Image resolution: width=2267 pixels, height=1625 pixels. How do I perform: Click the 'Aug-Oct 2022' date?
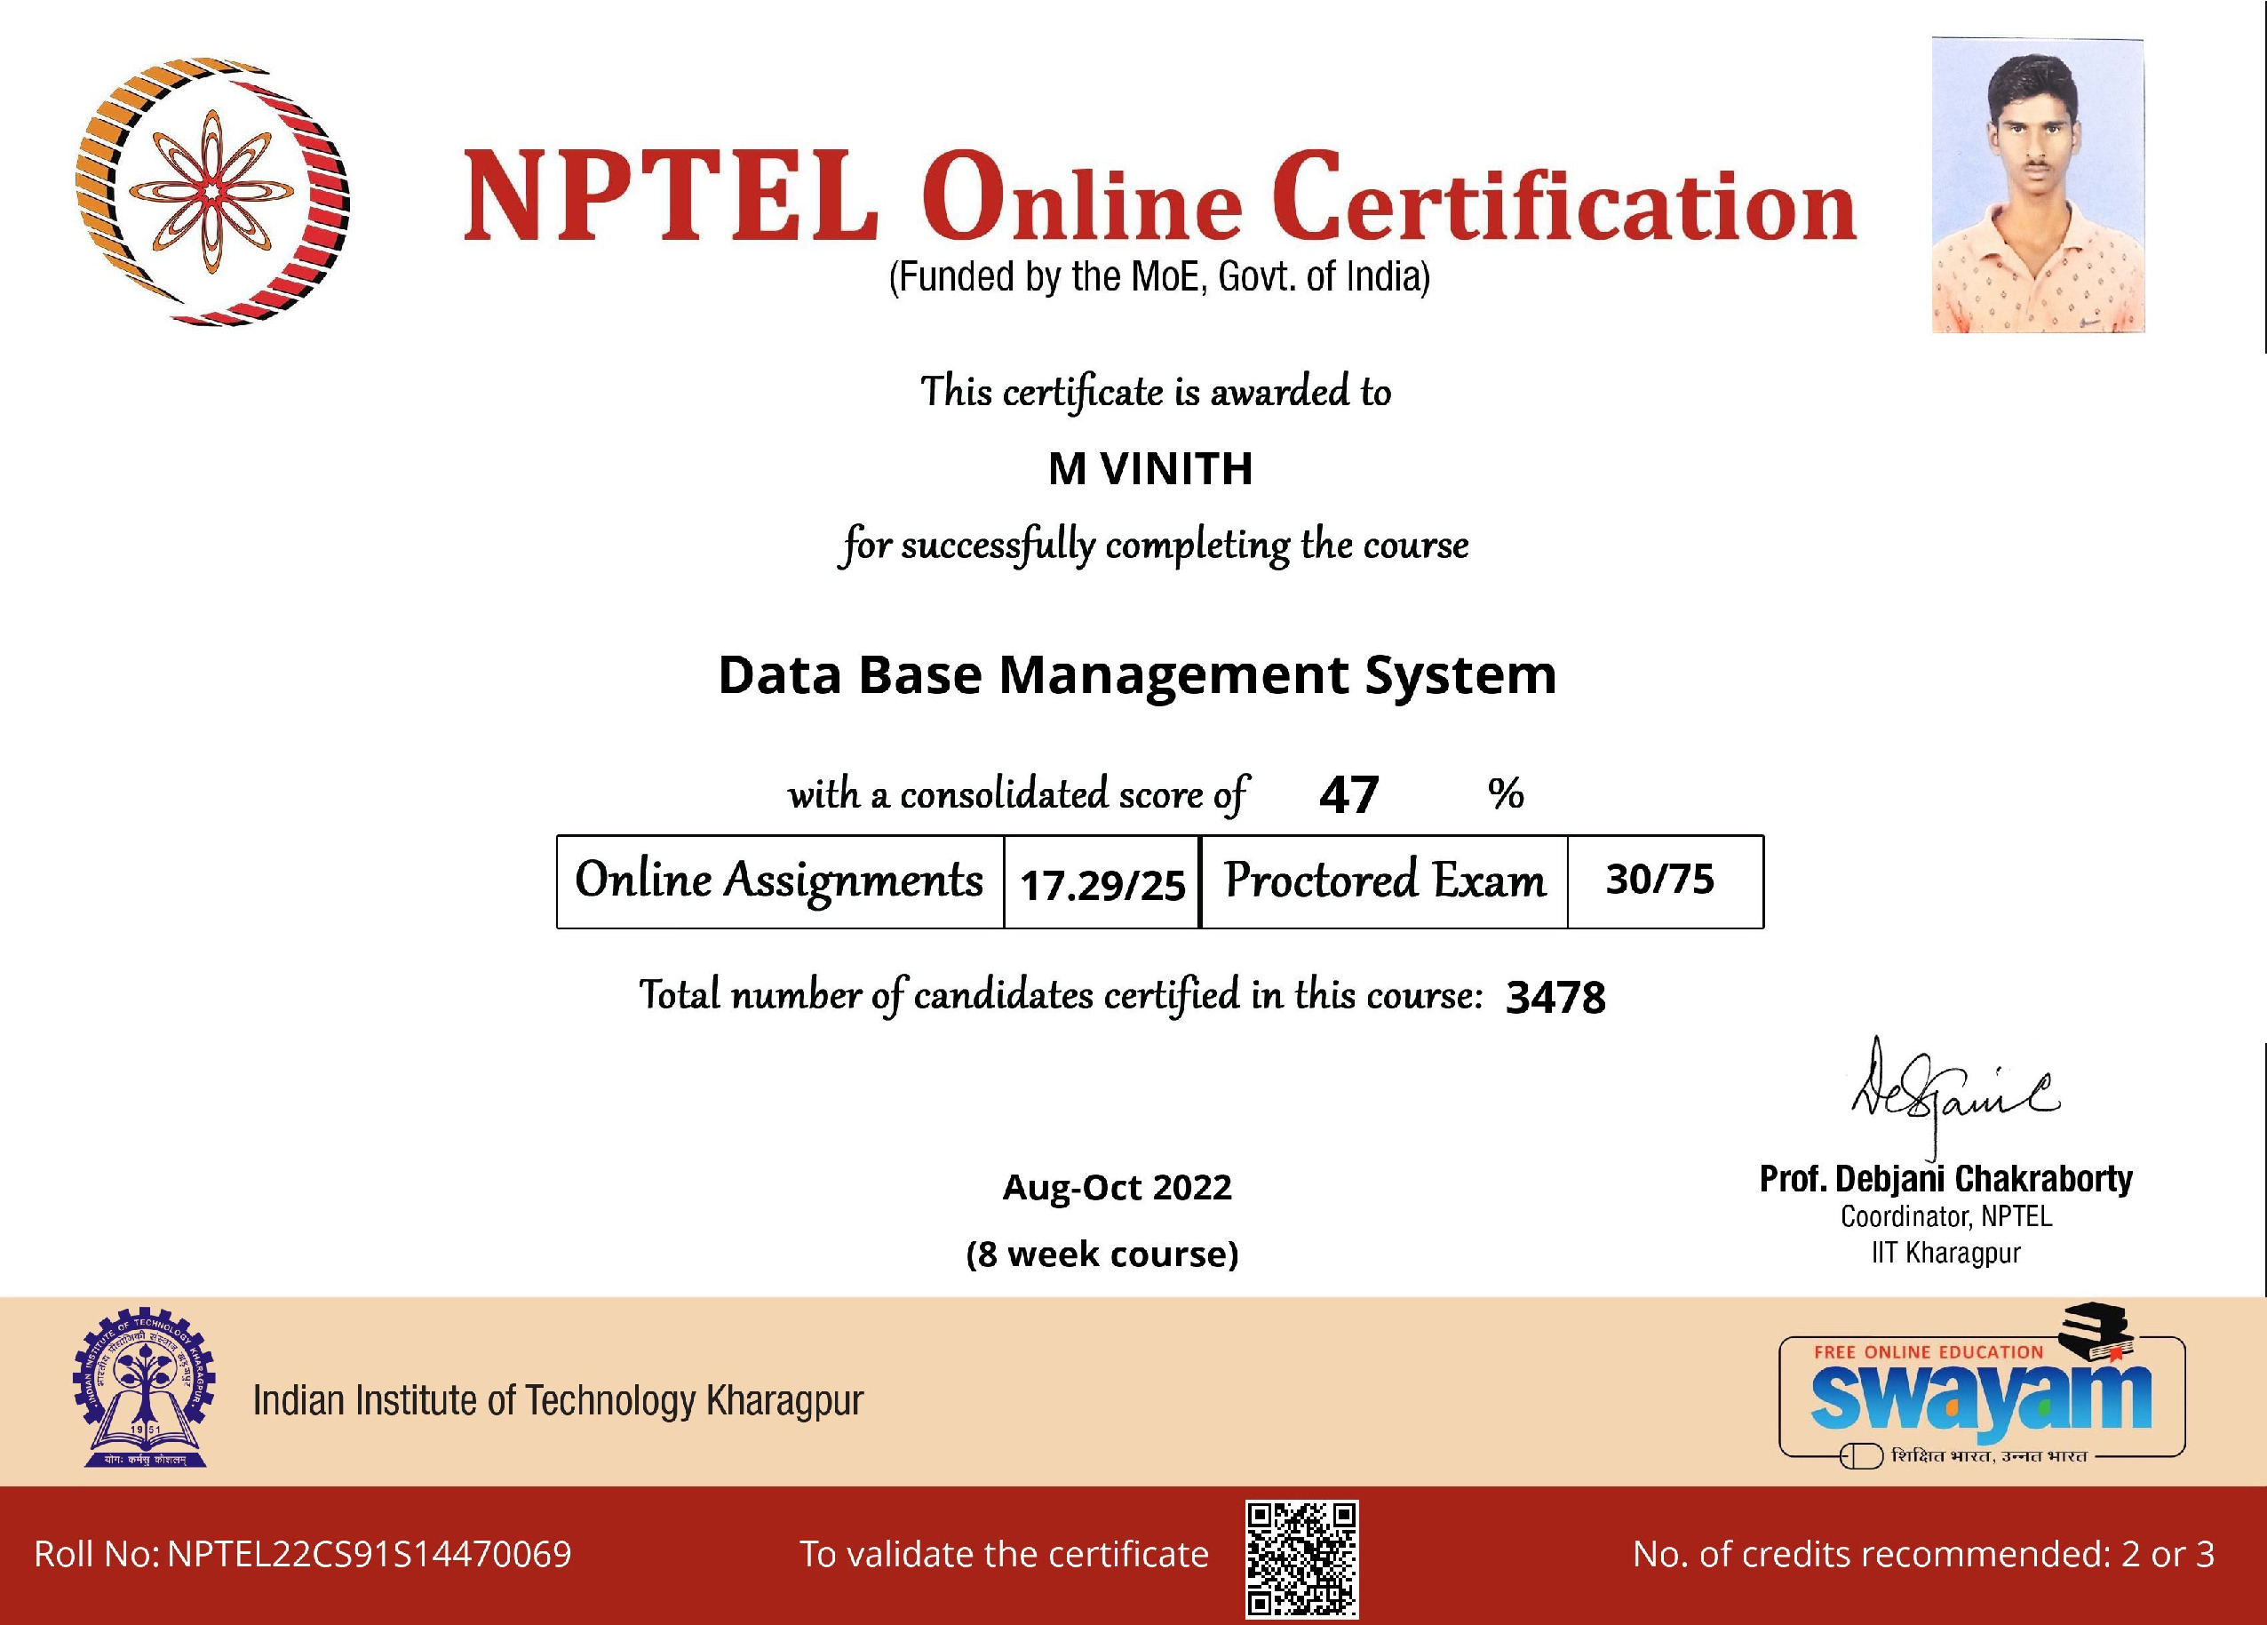[1117, 1187]
